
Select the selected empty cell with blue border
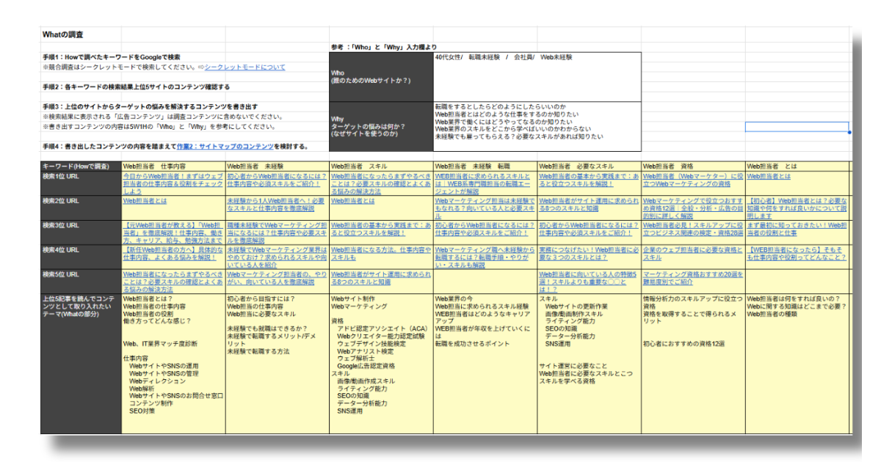pos(797,127)
